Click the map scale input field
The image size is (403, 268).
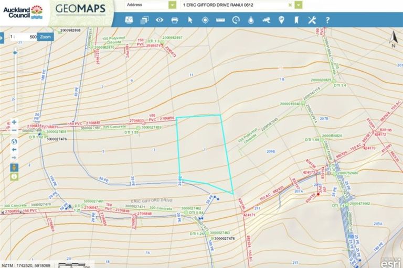click(25, 37)
